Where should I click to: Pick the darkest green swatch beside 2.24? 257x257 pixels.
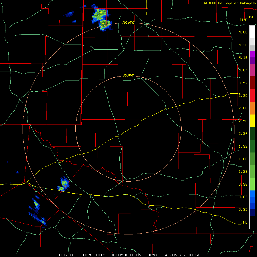252,133
